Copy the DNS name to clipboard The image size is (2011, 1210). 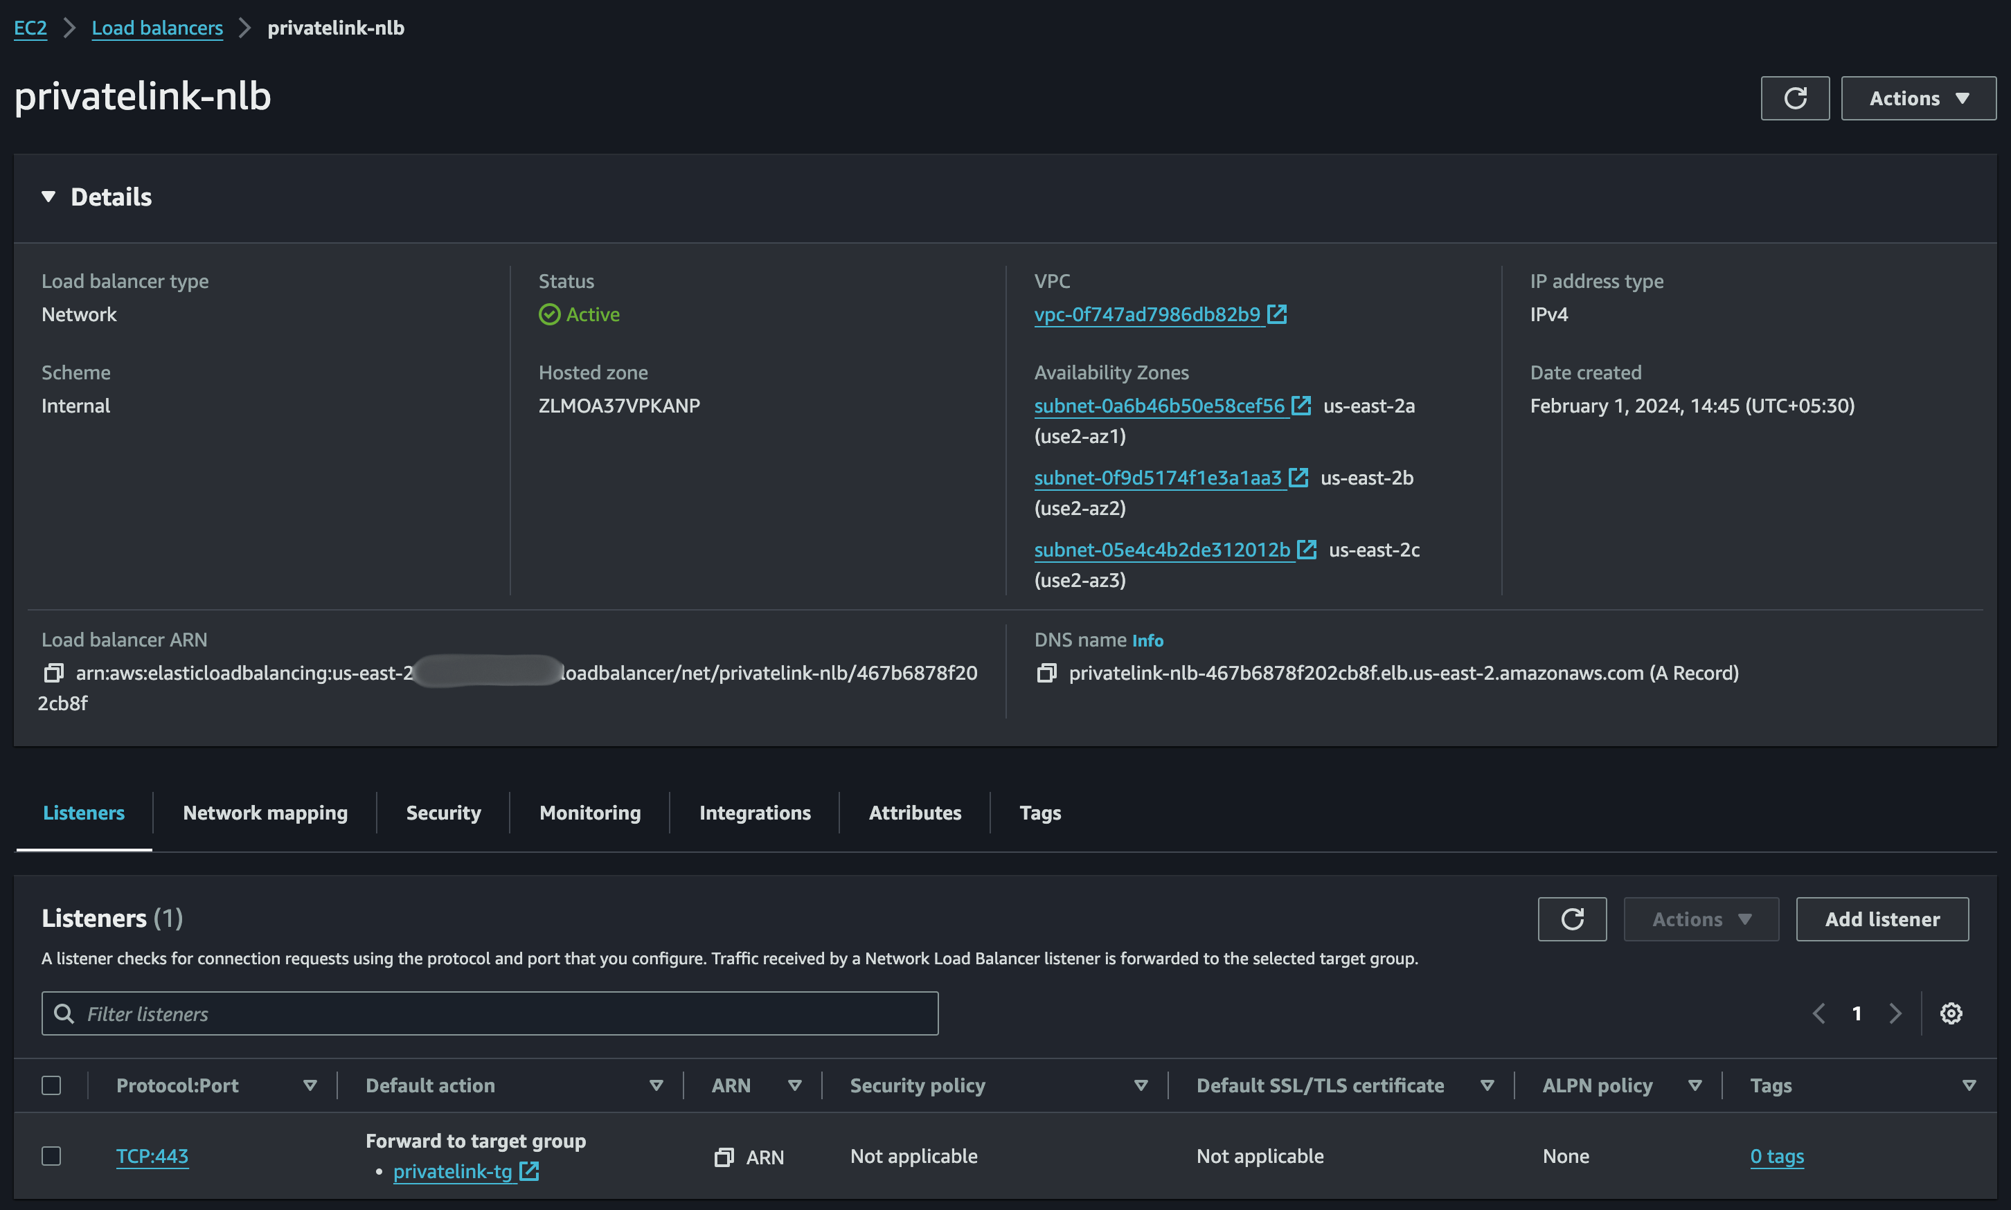(1046, 673)
